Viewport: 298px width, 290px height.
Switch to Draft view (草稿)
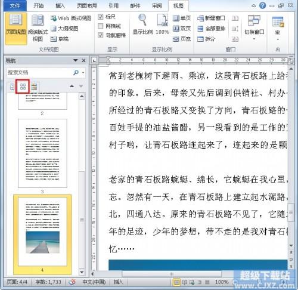click(x=60, y=39)
